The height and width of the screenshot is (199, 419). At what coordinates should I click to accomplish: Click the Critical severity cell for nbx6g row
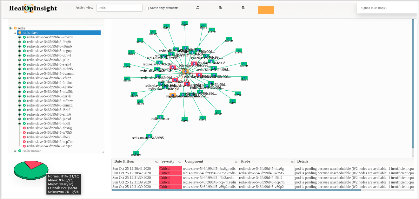click(x=170, y=169)
